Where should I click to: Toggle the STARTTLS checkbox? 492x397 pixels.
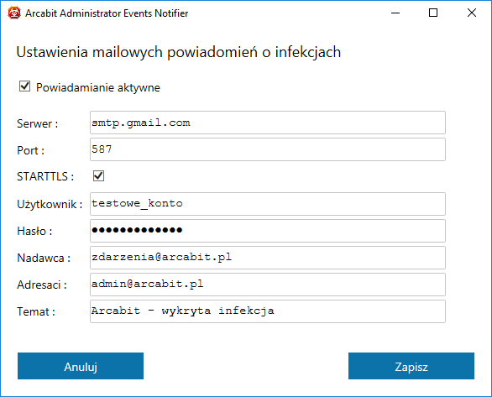click(98, 176)
